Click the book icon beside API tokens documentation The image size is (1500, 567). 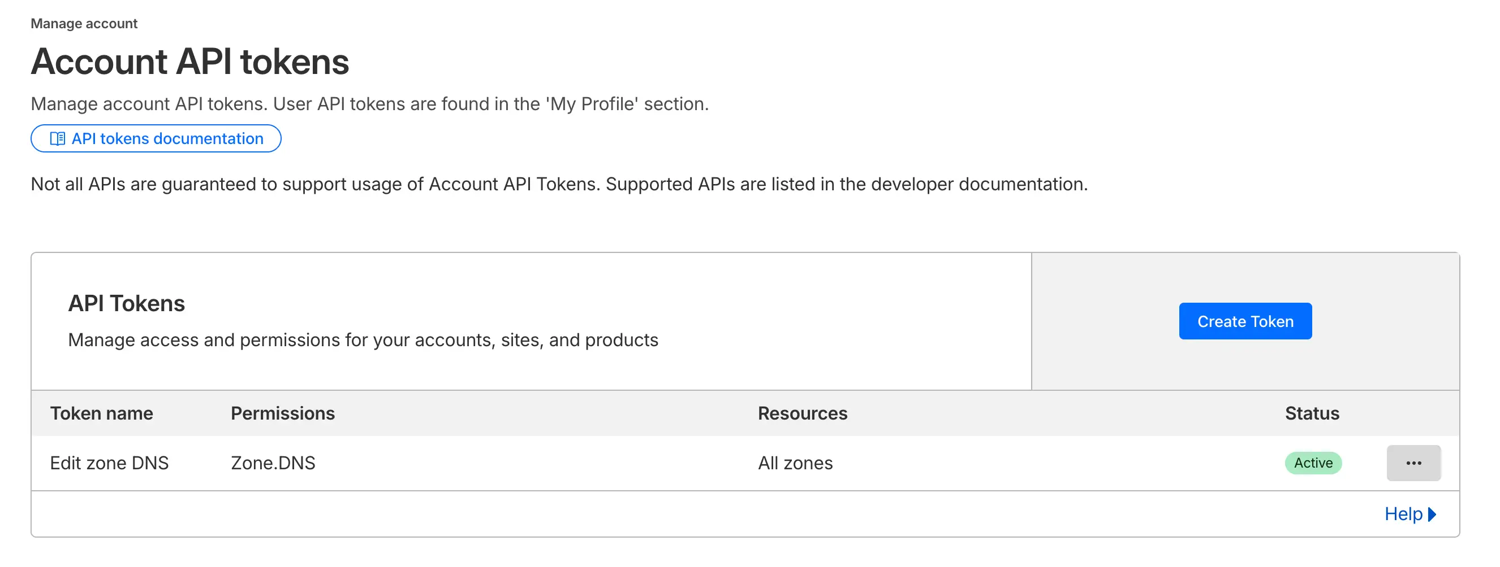57,138
